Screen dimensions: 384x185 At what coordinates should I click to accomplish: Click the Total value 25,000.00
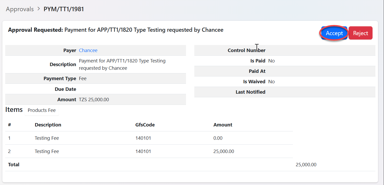[x=306, y=164]
